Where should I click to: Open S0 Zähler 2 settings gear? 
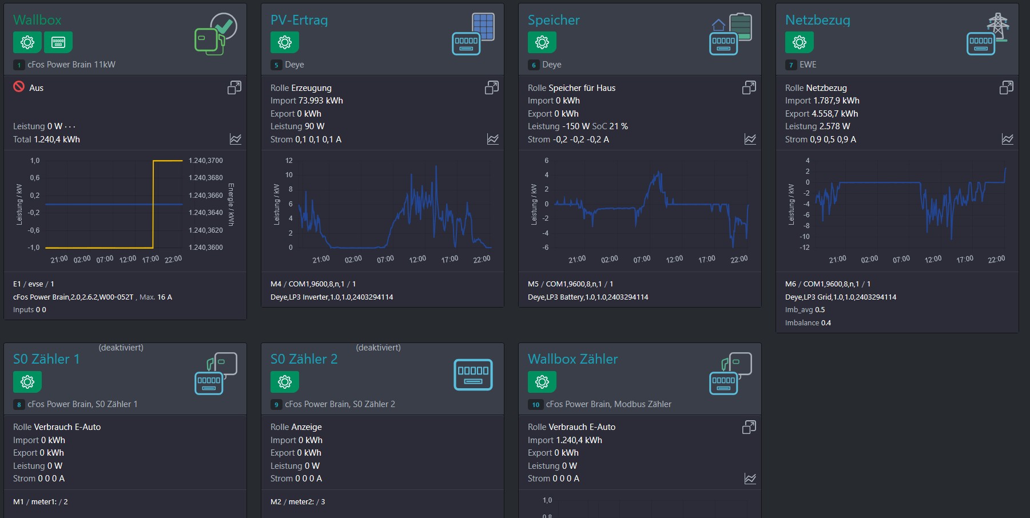coord(285,381)
